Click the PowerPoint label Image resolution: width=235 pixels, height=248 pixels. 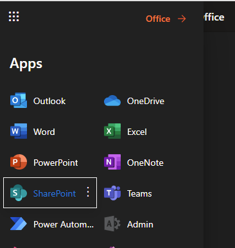pyautogui.click(x=56, y=163)
